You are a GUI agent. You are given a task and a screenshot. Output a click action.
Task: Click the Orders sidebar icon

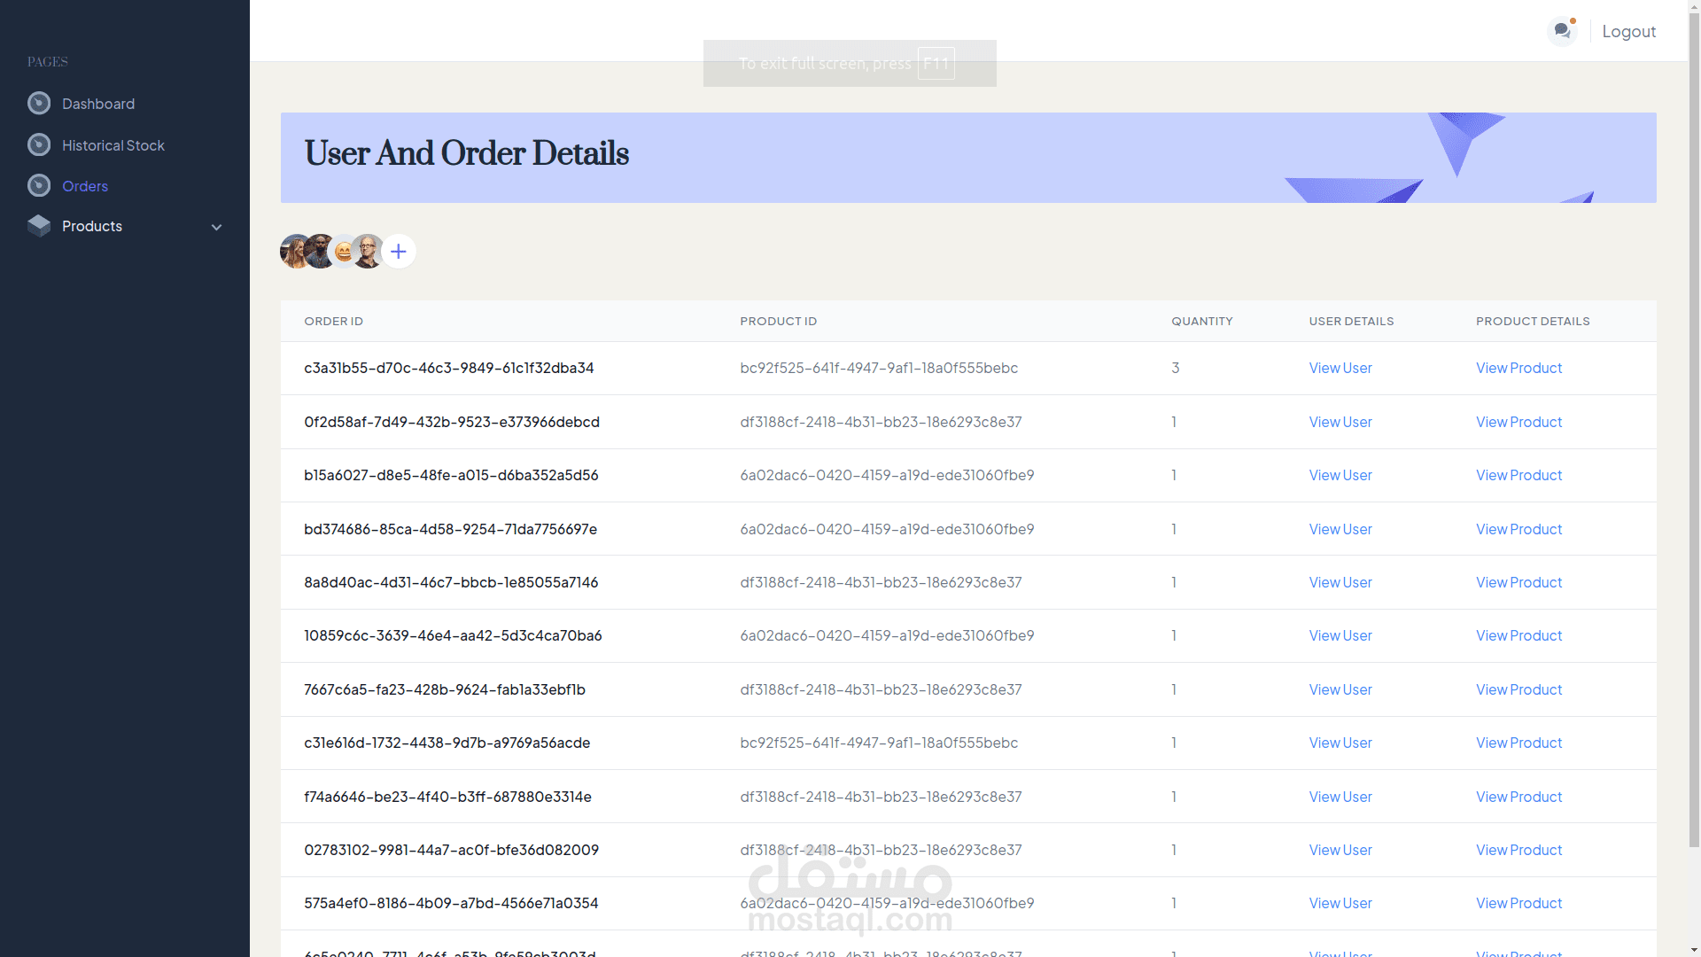pyautogui.click(x=39, y=186)
